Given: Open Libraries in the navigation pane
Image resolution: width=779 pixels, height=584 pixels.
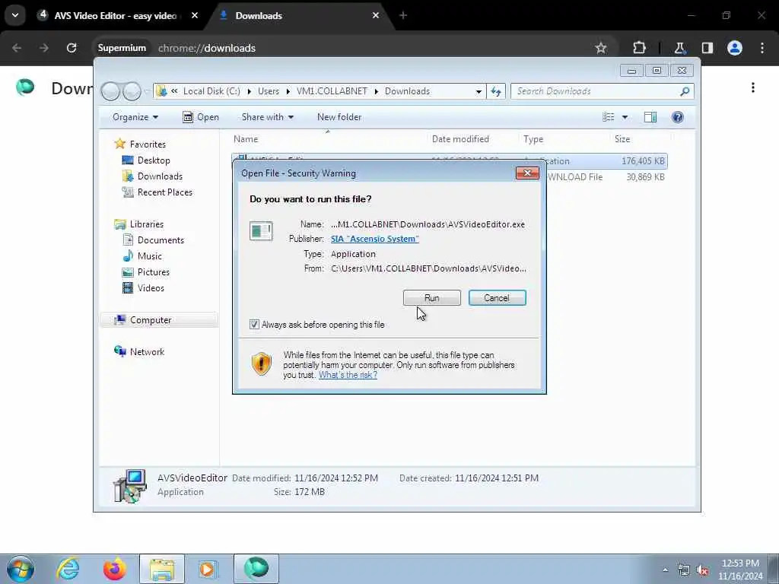Looking at the screenshot, I should 147,224.
